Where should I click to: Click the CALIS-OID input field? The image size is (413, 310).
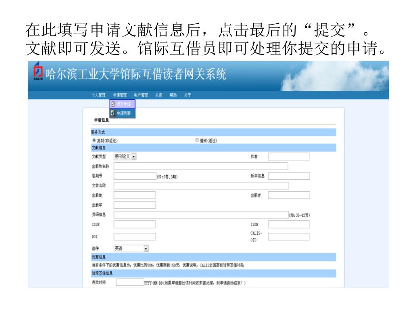tap(289, 237)
